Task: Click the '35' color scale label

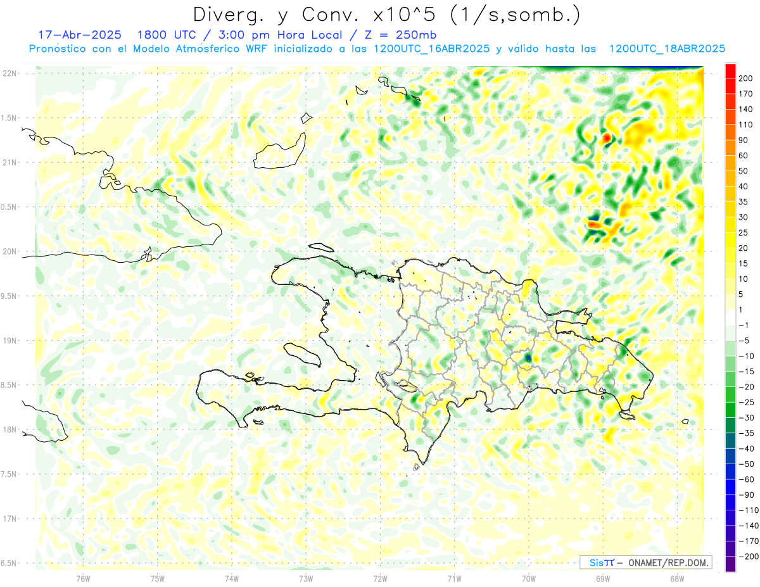Action: click(744, 202)
